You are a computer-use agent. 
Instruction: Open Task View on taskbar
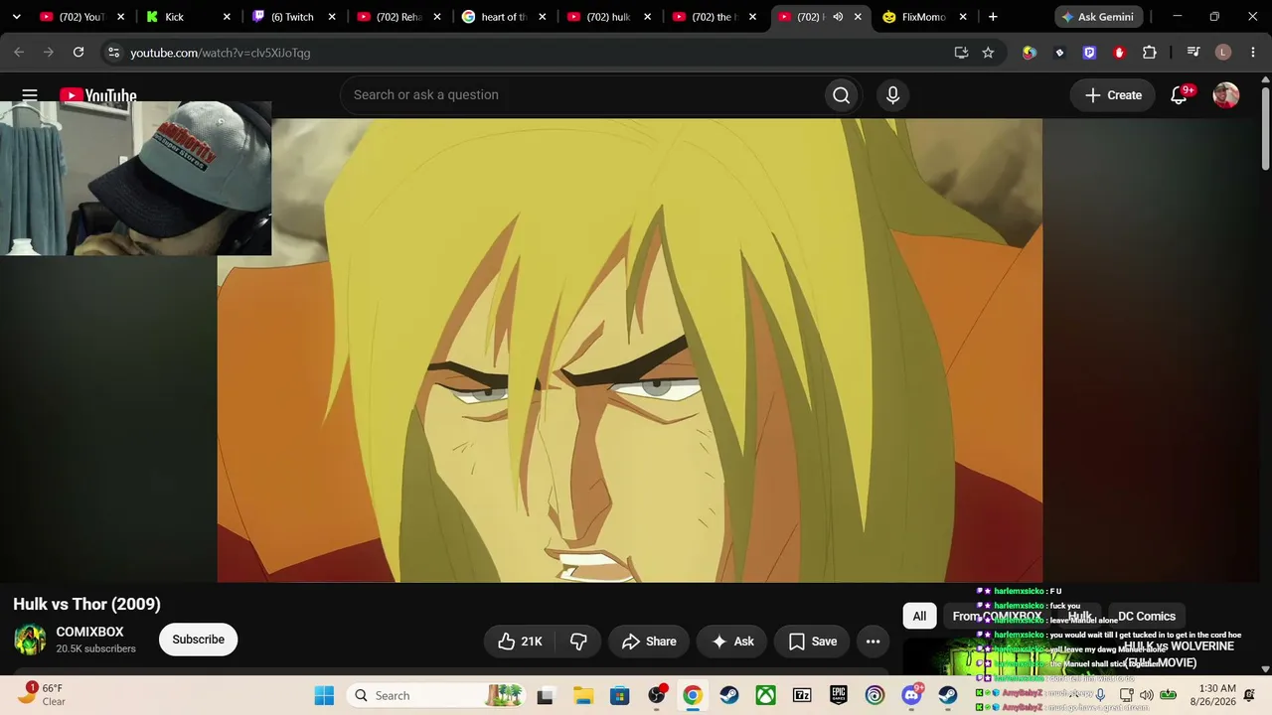point(546,695)
